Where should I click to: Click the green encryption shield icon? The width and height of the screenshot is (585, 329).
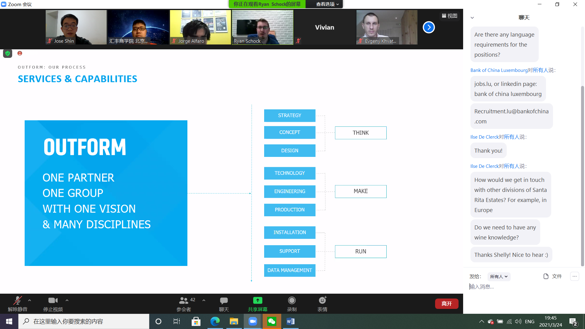[x=8, y=54]
